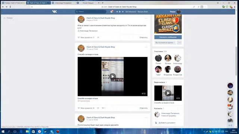Image resolution: width=239 pixels, height=134 pixels.
Task: Like the post from 13:45
Action: point(86,37)
